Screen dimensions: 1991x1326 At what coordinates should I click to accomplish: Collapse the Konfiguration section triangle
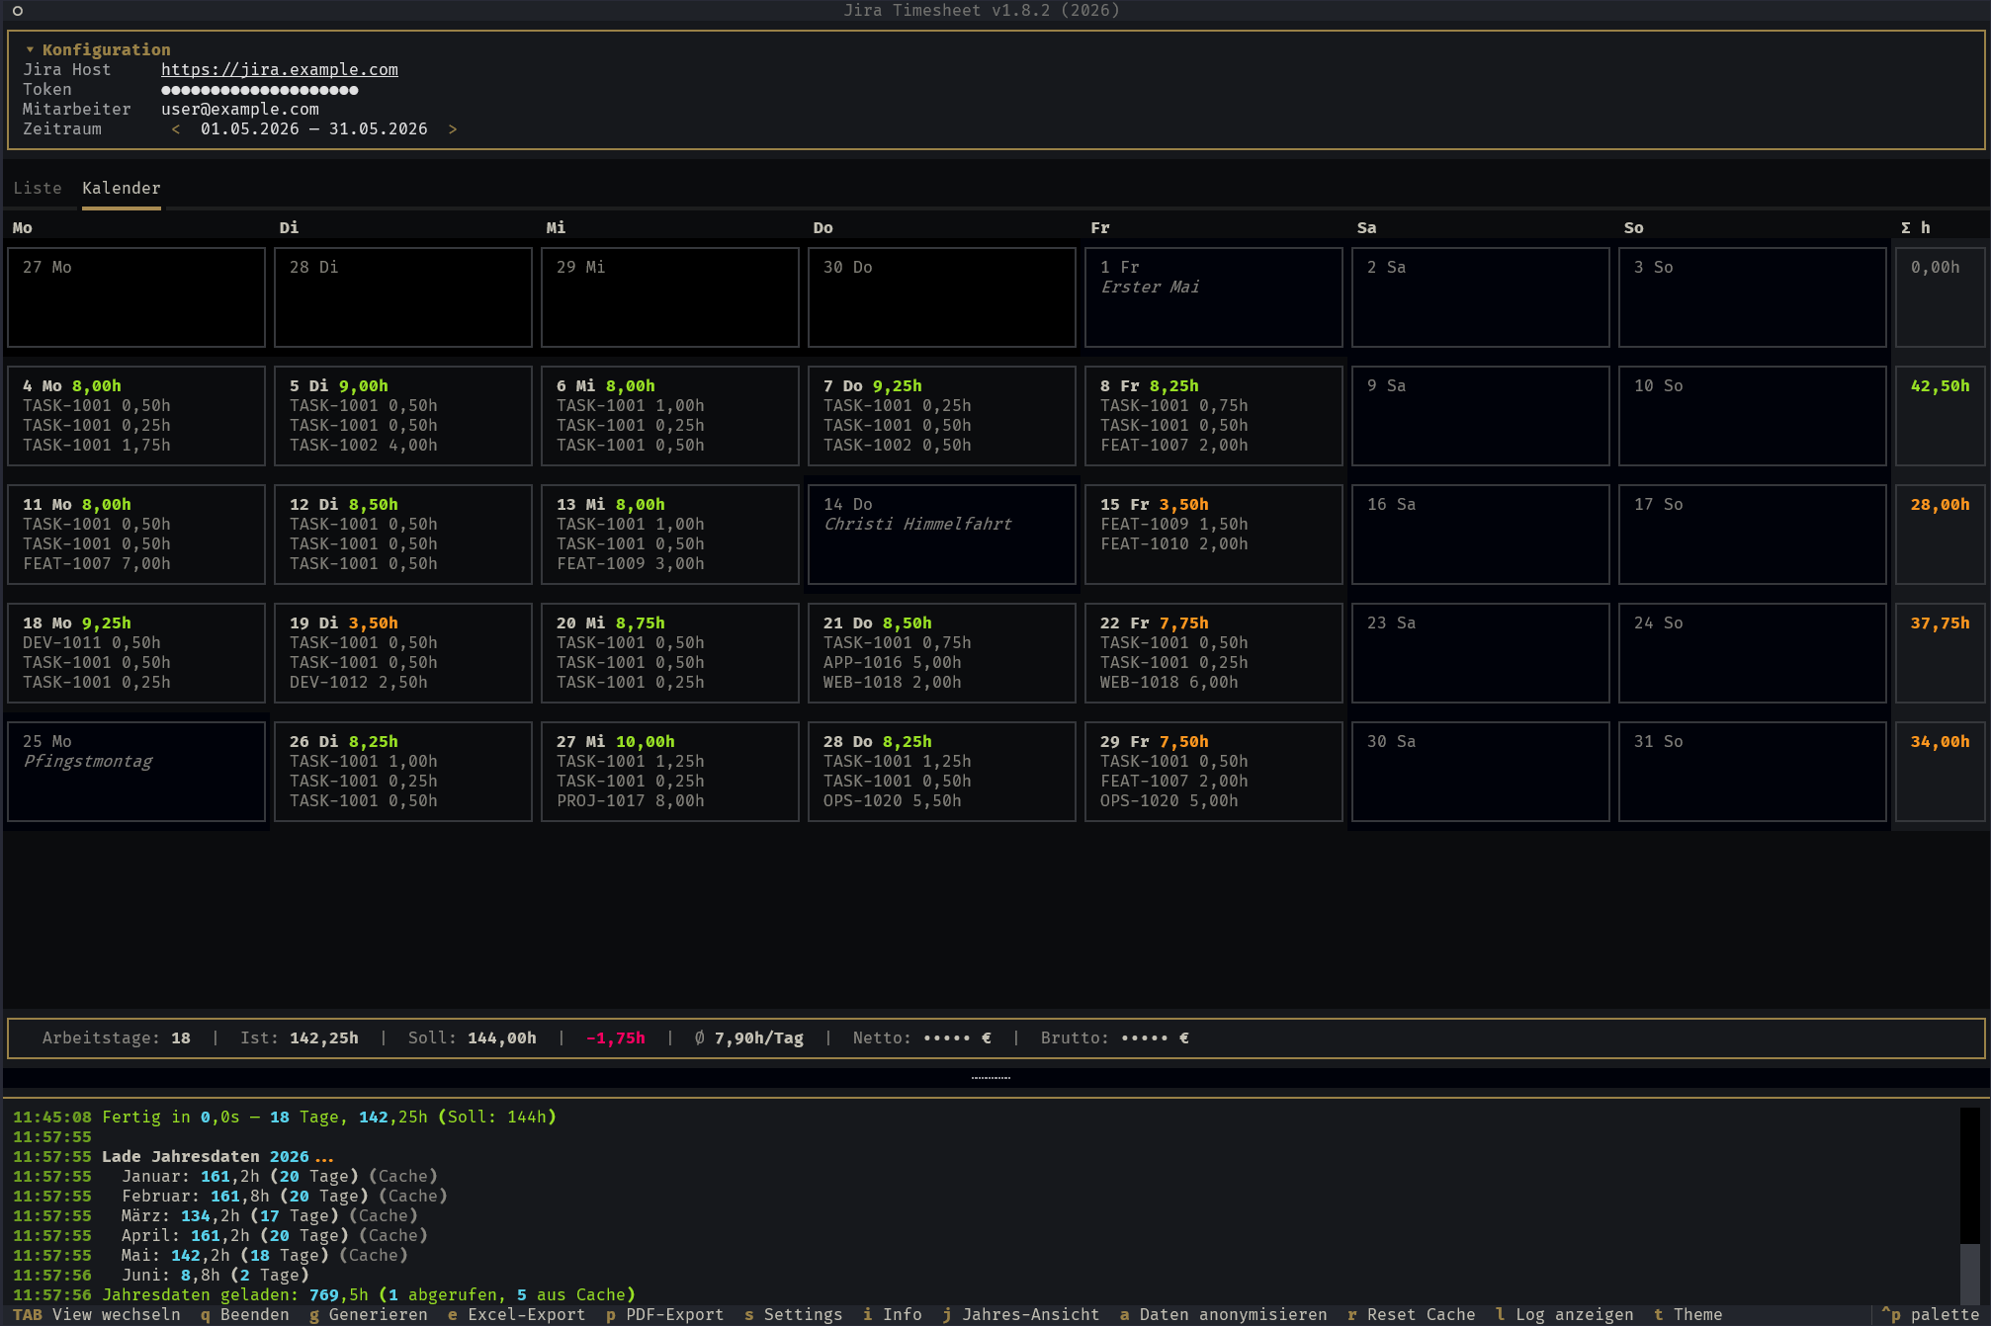(x=30, y=49)
